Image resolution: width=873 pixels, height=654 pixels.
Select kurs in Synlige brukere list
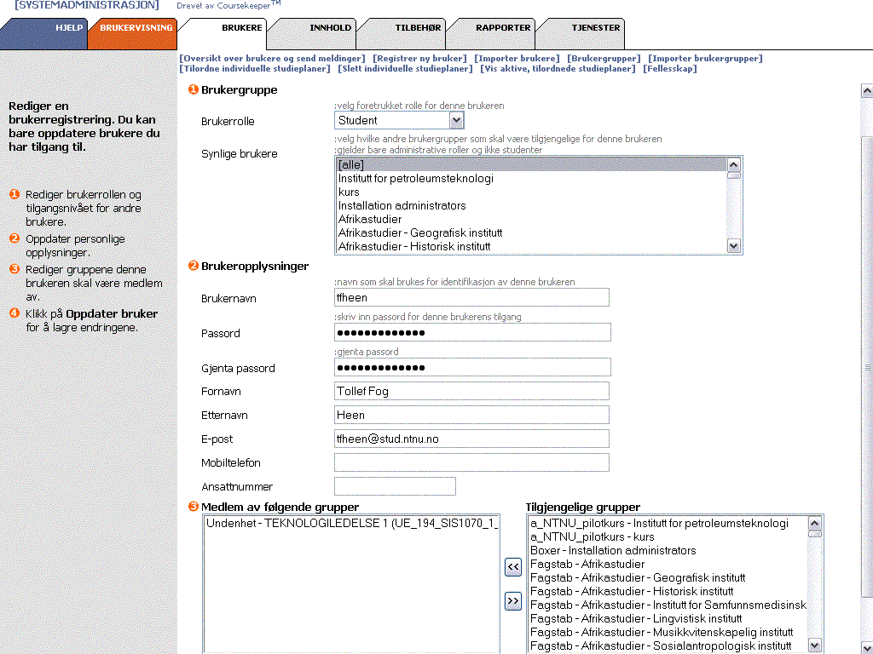pos(531,192)
